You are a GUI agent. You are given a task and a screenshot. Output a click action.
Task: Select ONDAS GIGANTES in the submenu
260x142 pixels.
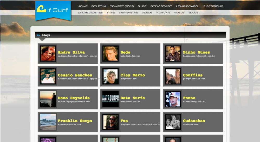click(90, 13)
